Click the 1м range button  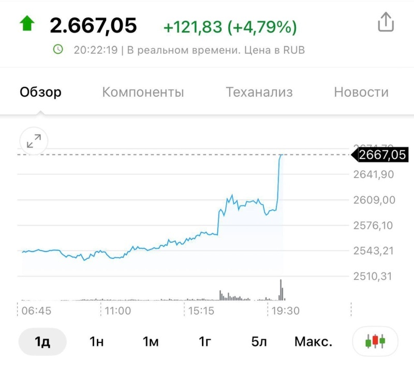tap(150, 341)
